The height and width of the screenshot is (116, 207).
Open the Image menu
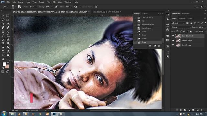coord(20,2)
